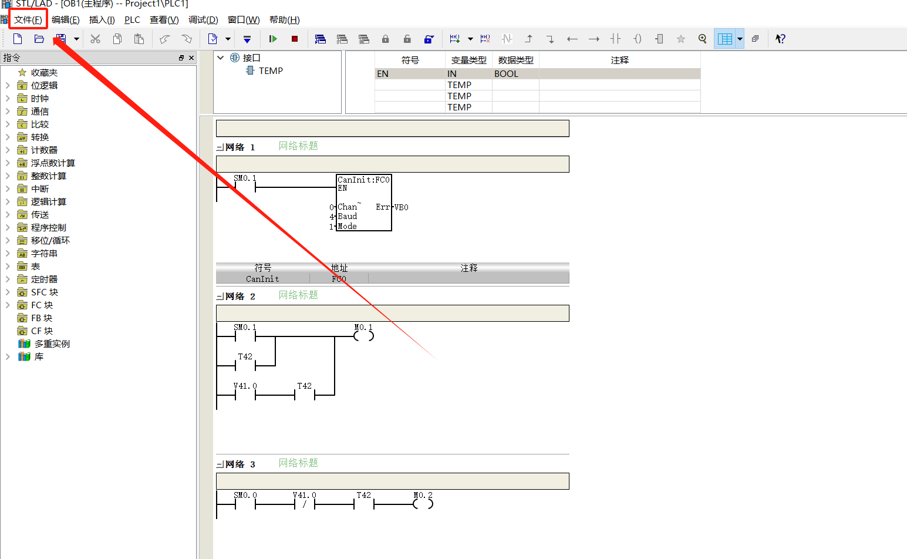The height and width of the screenshot is (559, 907).
Task: Open the 帮助(H) menu
Action: 284,19
